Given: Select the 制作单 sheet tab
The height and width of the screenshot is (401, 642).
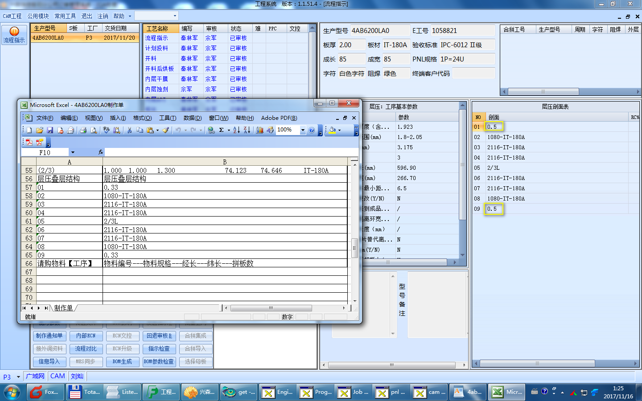Looking at the screenshot, I should (x=63, y=308).
